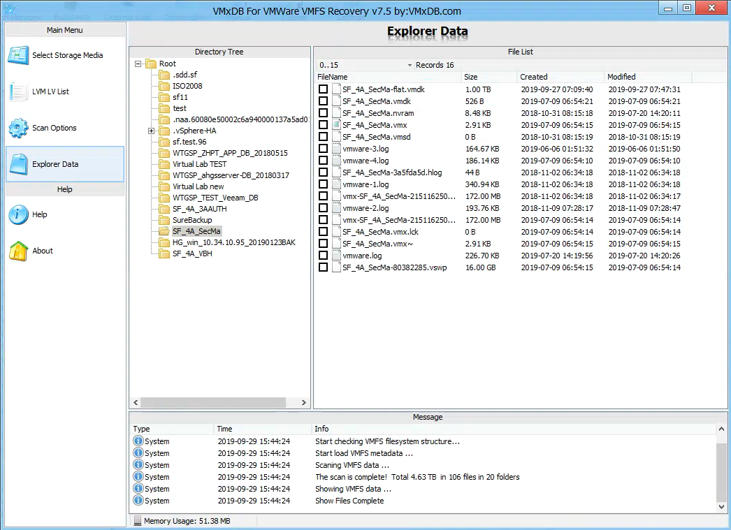Sort file list by Modified column header
Viewport: 731px width, 530px height.
coord(648,77)
